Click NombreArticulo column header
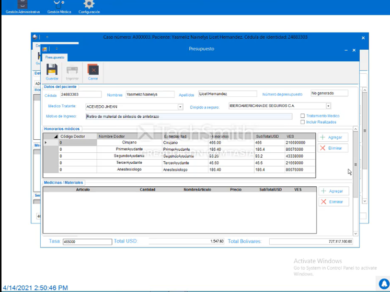Viewport: 390px width, 292px height. 198,189
